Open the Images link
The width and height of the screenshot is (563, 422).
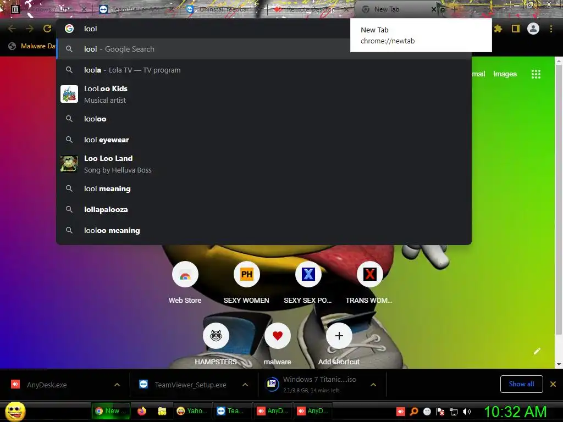505,74
